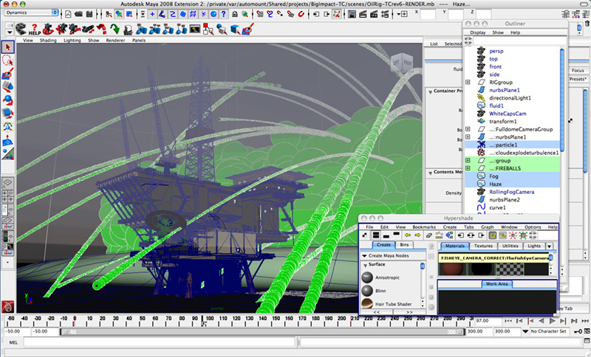The width and height of the screenshot is (591, 357).
Task: Expand the FullDomeCameraGroup node in Outliner
Action: pyautogui.click(x=468, y=129)
